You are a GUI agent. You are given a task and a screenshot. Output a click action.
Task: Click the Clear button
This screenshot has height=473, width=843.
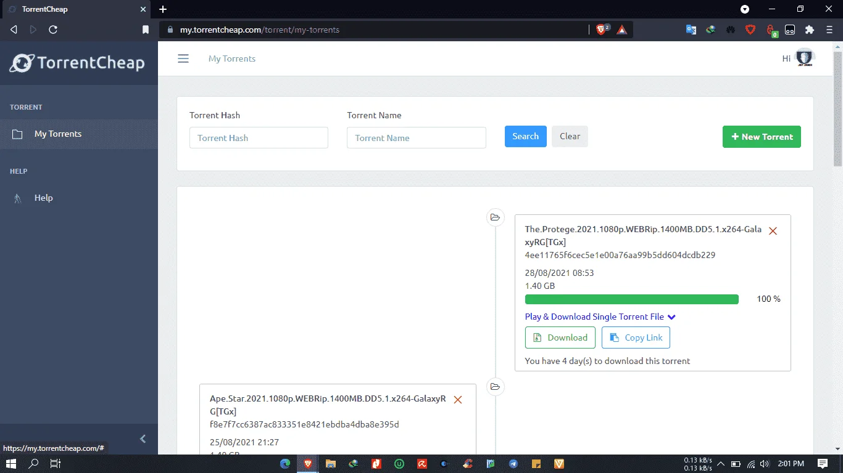point(570,136)
